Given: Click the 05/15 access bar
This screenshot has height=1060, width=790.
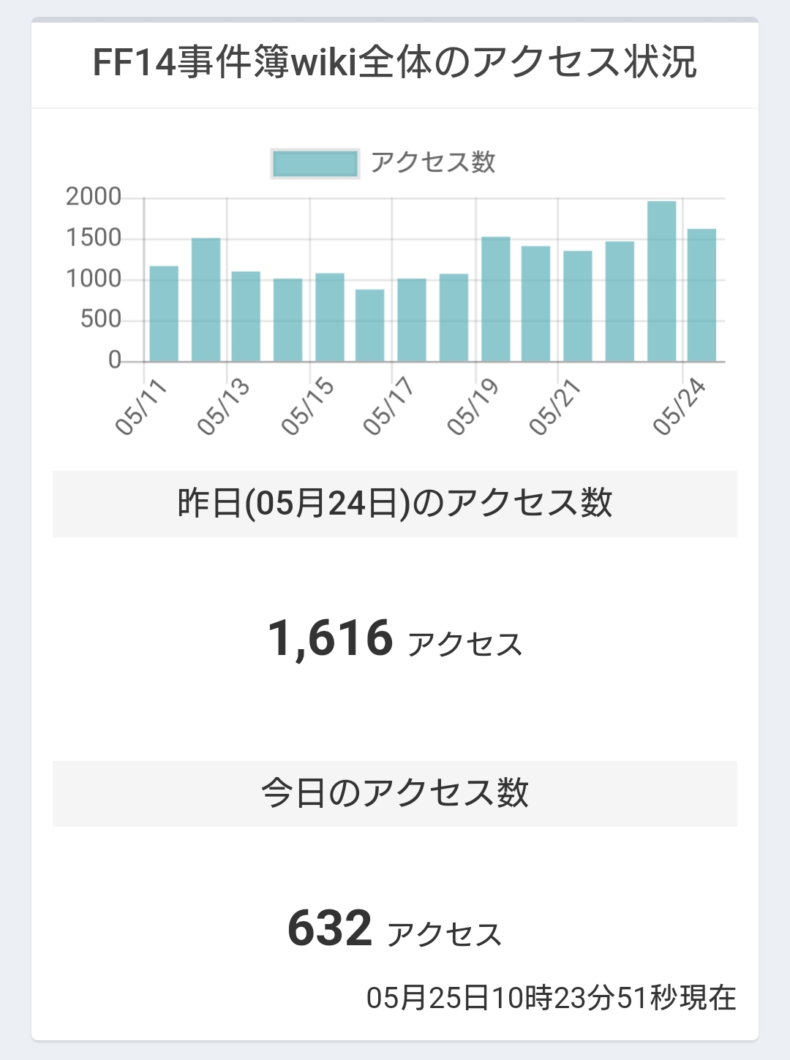Looking at the screenshot, I should click(330, 317).
